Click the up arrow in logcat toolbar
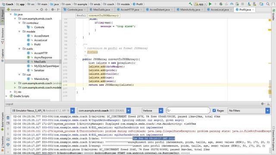This screenshot has width=276, height=155. pos(8,128)
